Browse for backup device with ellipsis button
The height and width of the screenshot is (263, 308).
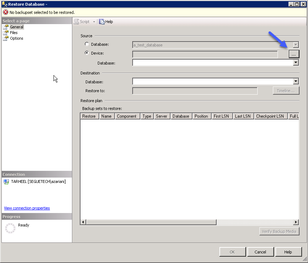(x=294, y=54)
